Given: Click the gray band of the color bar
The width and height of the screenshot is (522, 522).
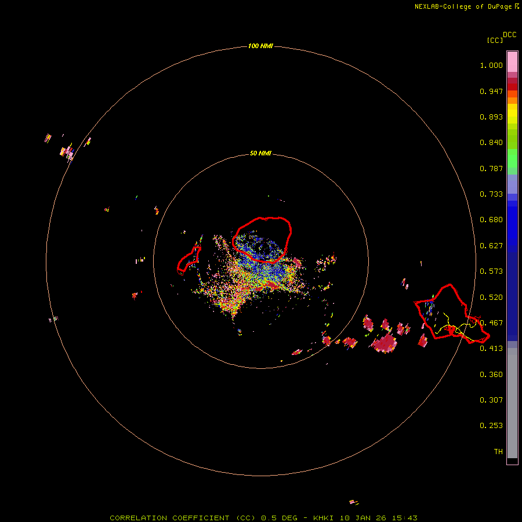Looking at the screenshot, I should (x=512, y=403).
